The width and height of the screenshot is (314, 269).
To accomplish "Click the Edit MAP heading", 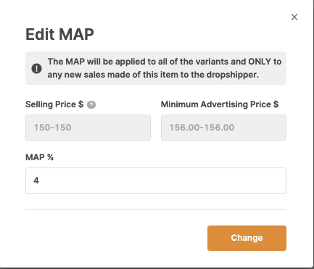I will (x=59, y=34).
